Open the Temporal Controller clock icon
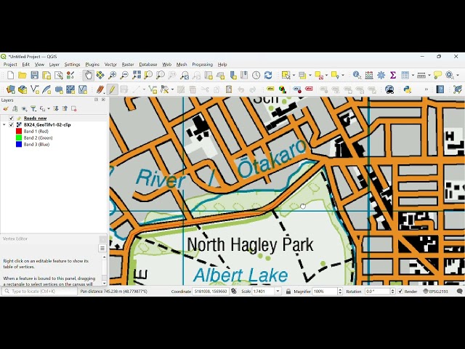 [x=256, y=76]
